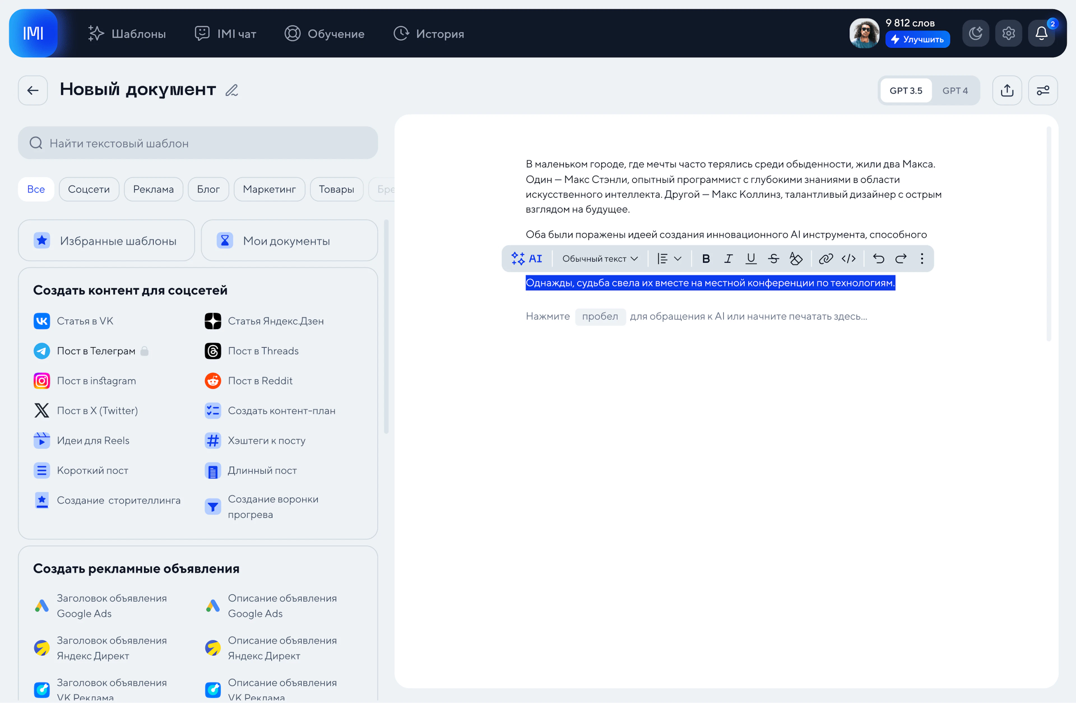The height and width of the screenshot is (703, 1076).
Task: Click Создание воронки прогрева funnel icon
Action: (213, 506)
